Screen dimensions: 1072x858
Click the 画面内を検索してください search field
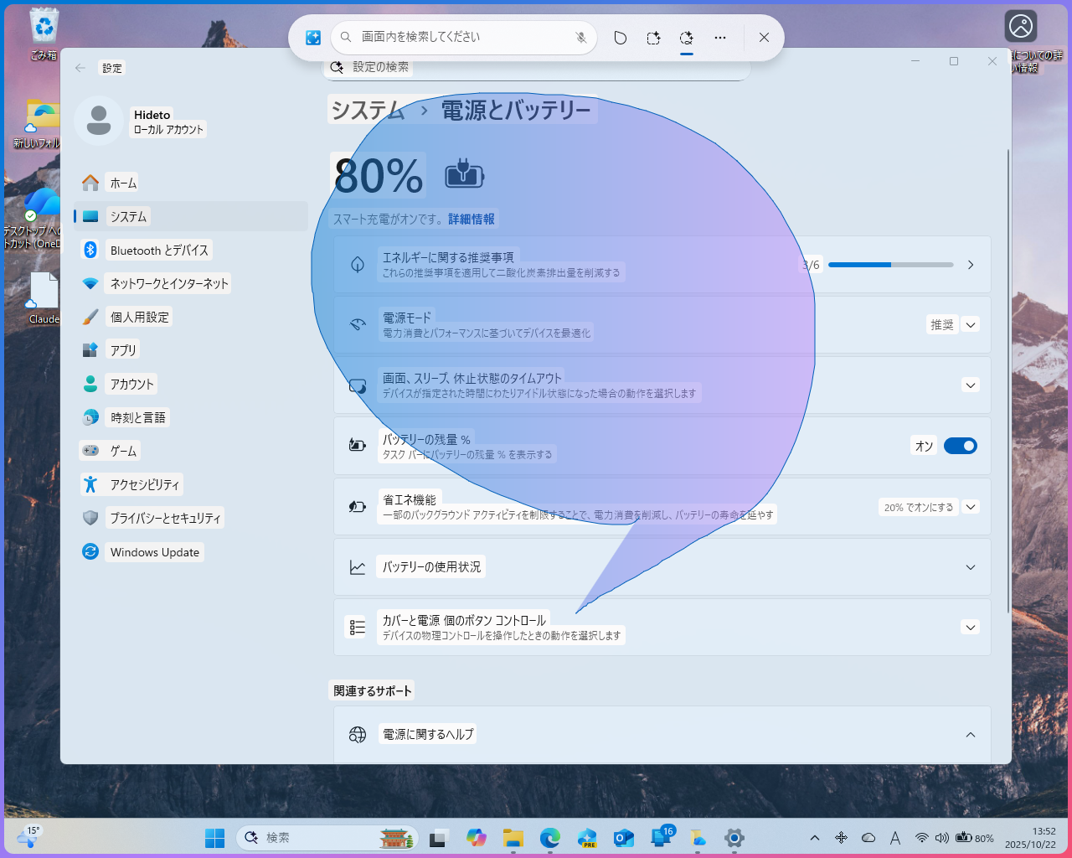(x=465, y=37)
